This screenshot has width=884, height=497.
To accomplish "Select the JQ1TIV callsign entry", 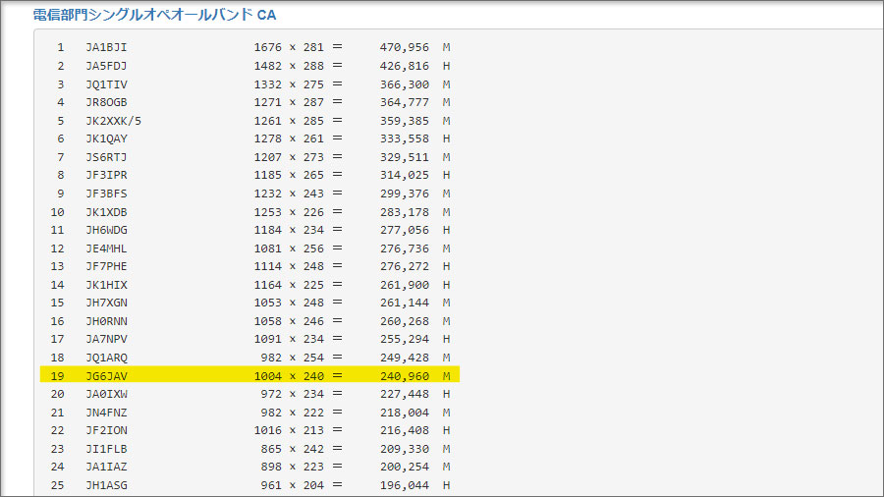I will 106,84.
